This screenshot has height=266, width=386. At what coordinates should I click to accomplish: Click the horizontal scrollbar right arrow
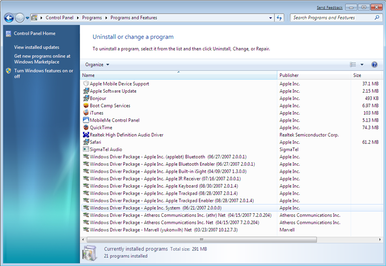[380, 239]
